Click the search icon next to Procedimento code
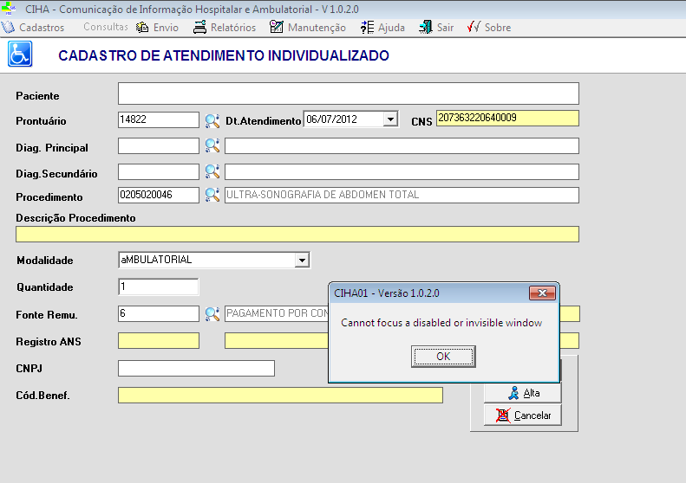 pos(212,195)
